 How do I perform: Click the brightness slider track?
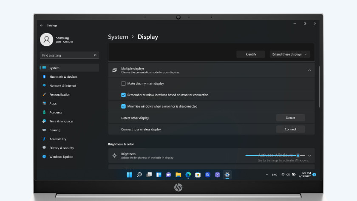click(x=275, y=156)
